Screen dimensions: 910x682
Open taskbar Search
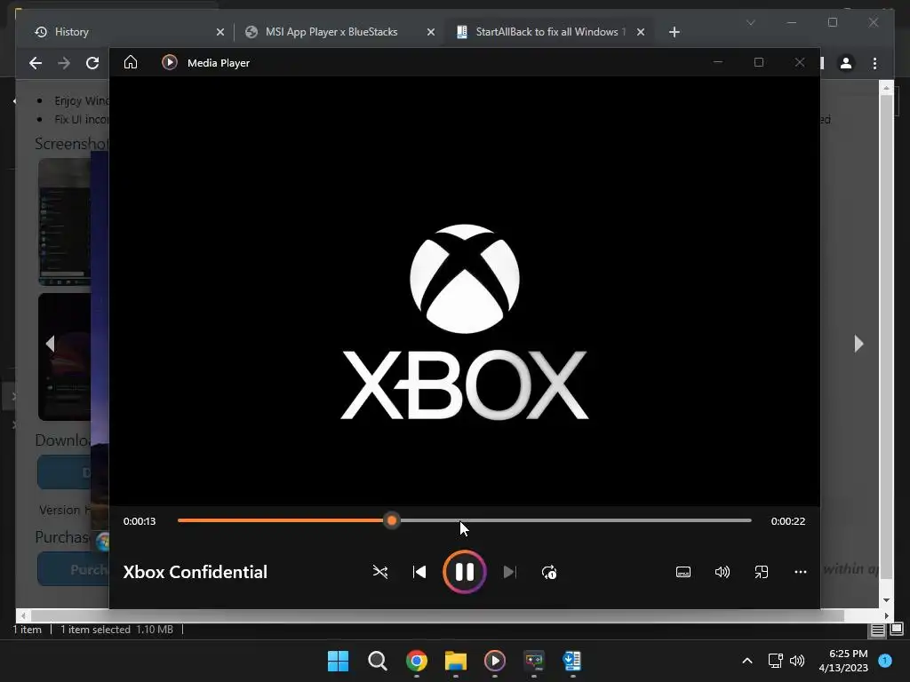(377, 661)
